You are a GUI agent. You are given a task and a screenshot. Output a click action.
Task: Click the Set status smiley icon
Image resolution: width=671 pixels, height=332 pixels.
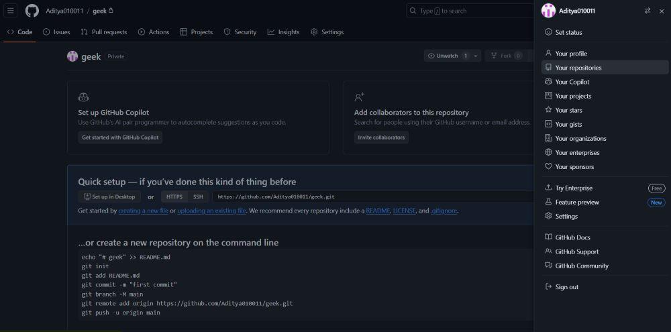pyautogui.click(x=548, y=32)
